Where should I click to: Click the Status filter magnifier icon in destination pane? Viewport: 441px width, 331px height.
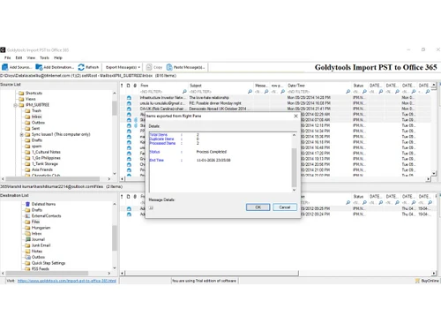point(364,202)
